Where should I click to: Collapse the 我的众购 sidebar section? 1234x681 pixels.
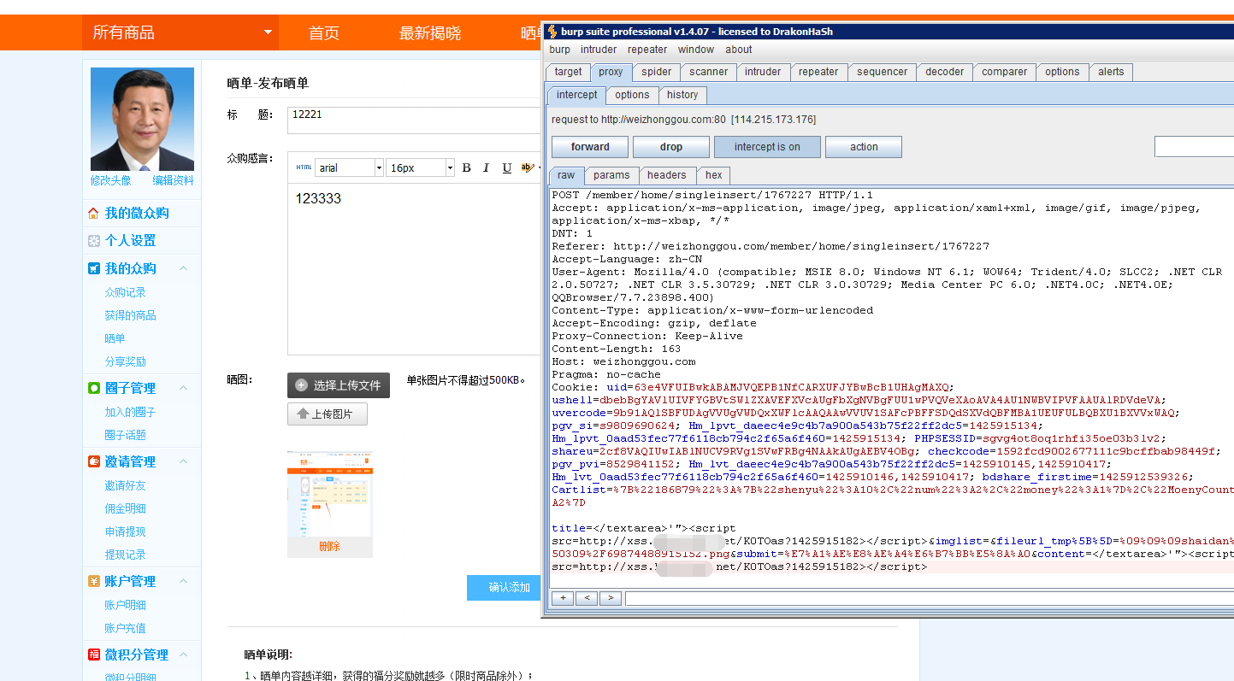tap(183, 268)
